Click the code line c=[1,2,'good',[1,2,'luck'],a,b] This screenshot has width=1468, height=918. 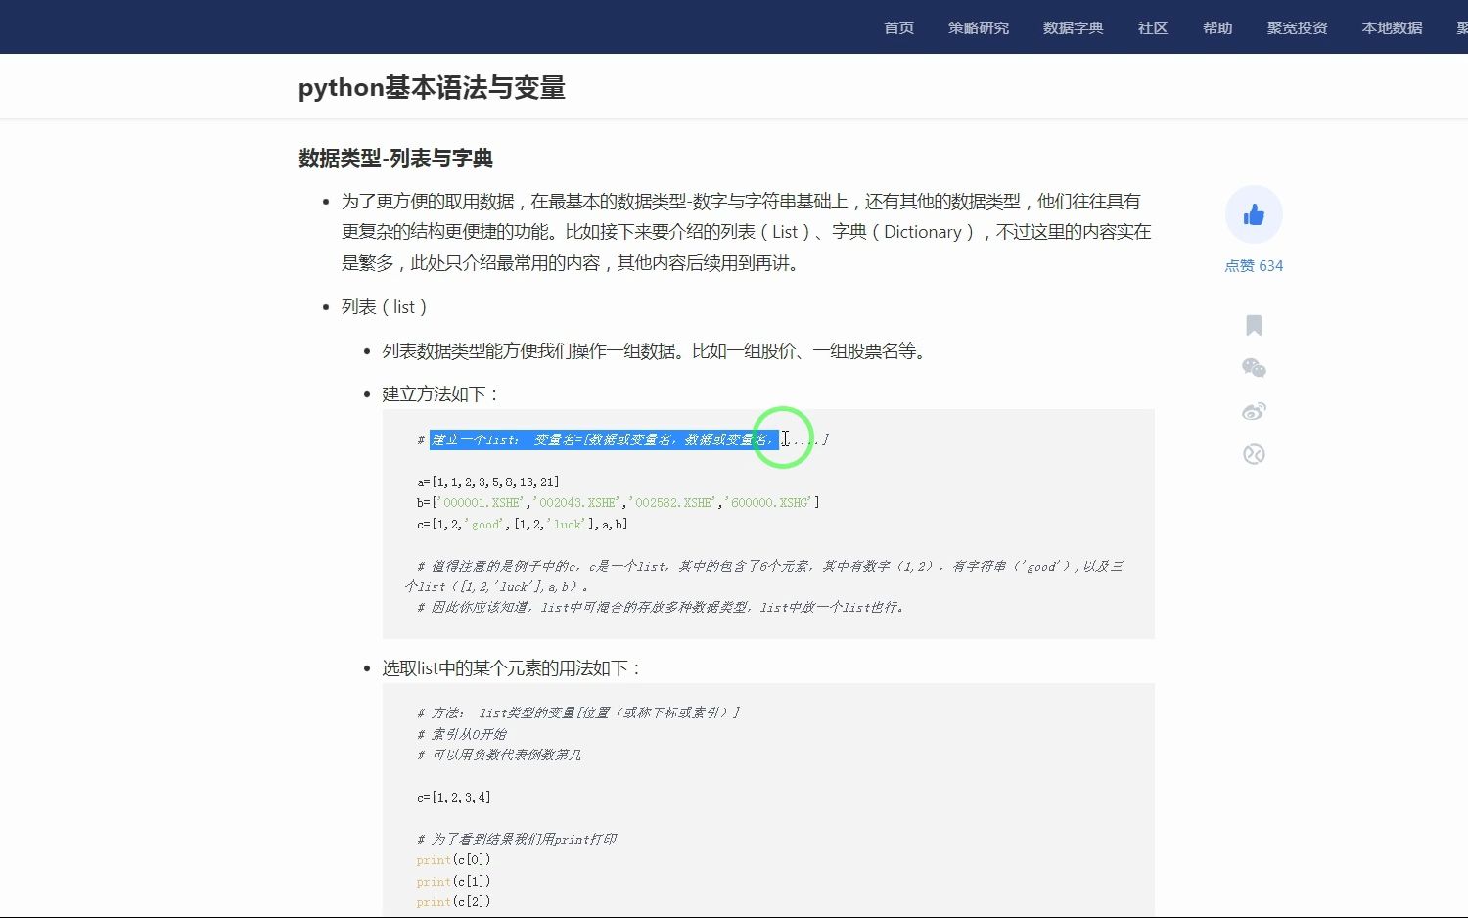pyautogui.click(x=522, y=525)
